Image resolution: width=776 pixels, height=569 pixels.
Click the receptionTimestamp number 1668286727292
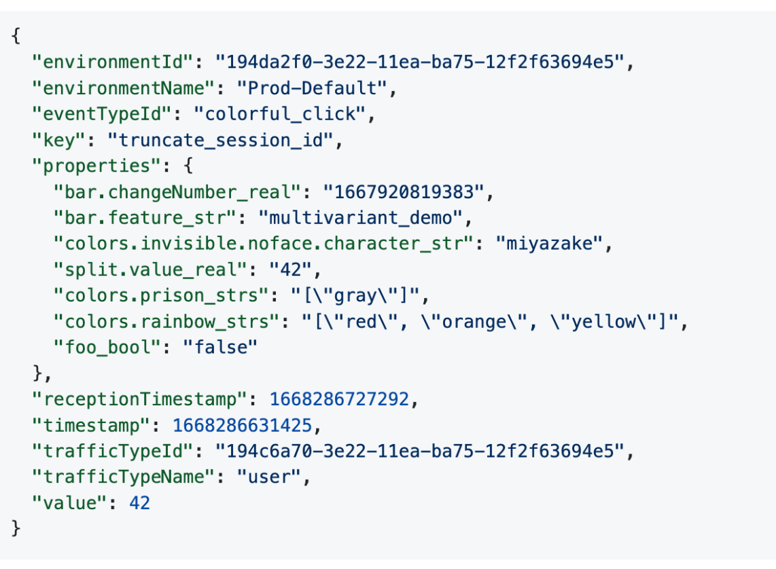click(340, 399)
